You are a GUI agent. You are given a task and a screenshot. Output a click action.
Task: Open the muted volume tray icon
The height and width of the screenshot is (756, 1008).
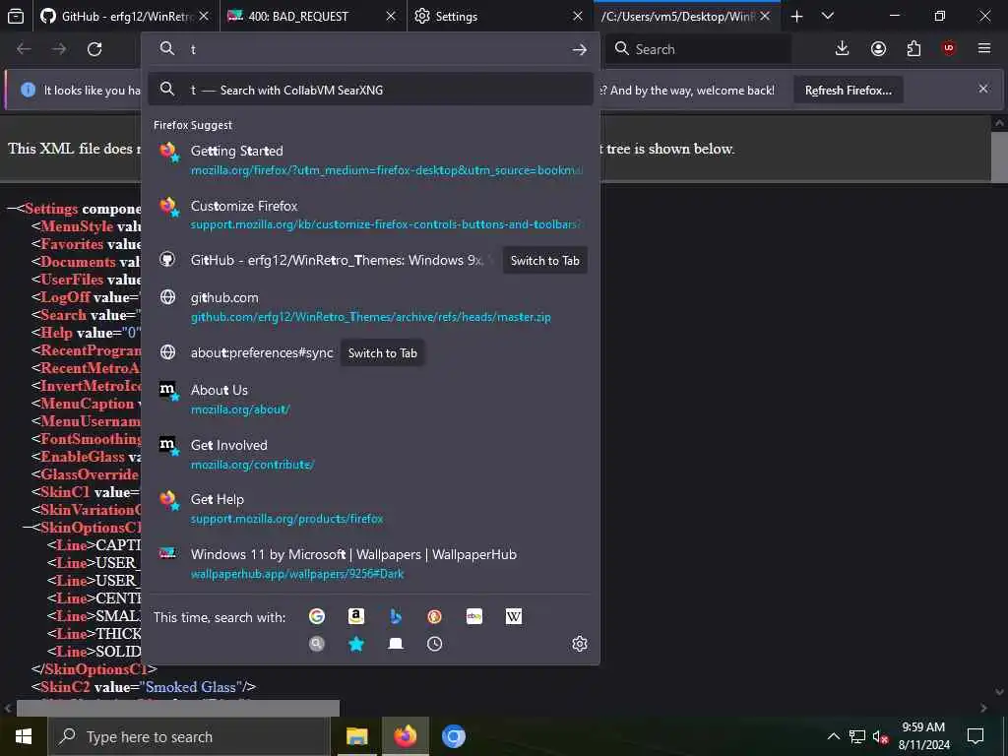[x=880, y=736]
